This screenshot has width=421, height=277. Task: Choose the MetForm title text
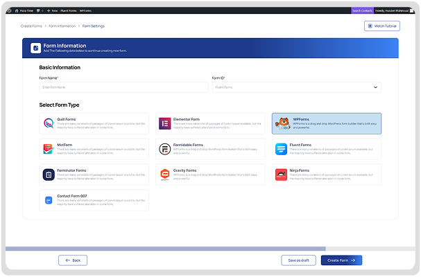click(65, 145)
